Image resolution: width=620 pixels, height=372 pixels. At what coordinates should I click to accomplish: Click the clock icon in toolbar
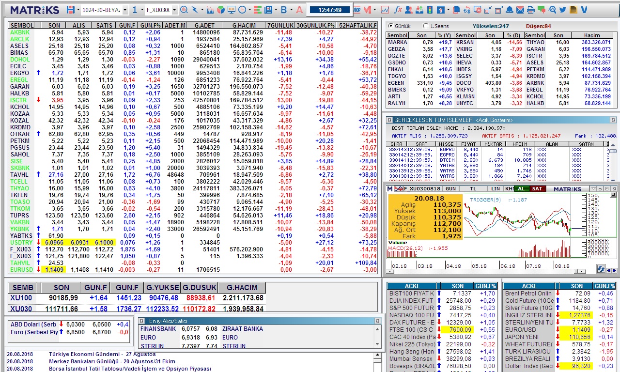242,10
